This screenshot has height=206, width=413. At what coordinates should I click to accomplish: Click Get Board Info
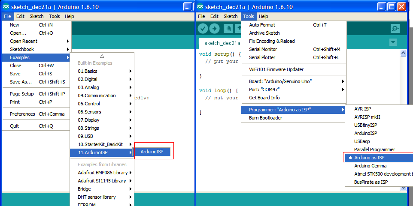(x=294, y=98)
